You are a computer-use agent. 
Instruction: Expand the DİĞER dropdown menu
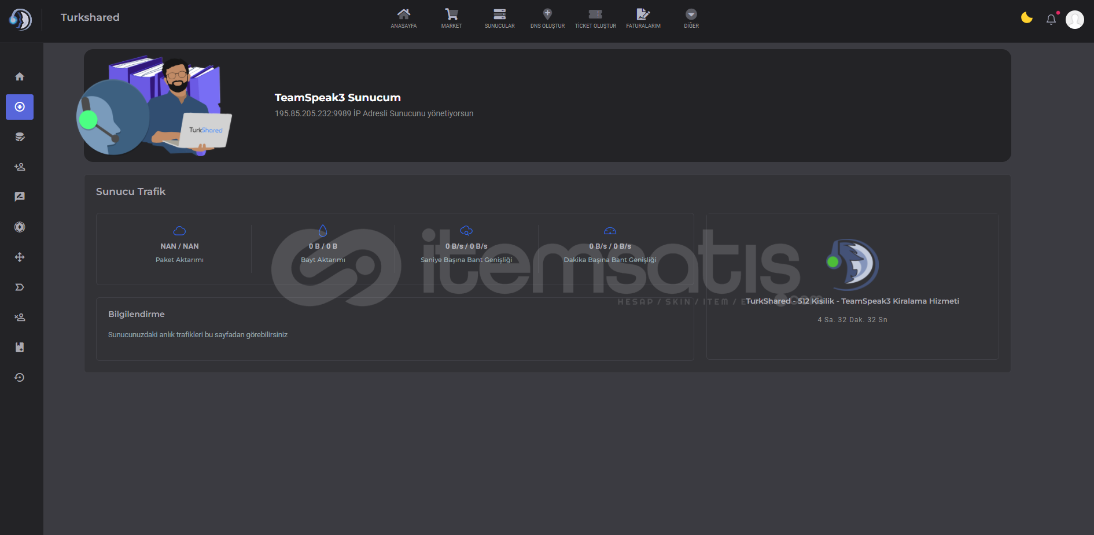[691, 19]
